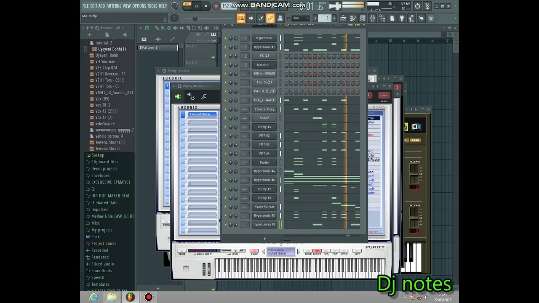Open the PATTERNS menu
Image resolution: width=539 pixels, height=303 pixels.
click(x=114, y=6)
